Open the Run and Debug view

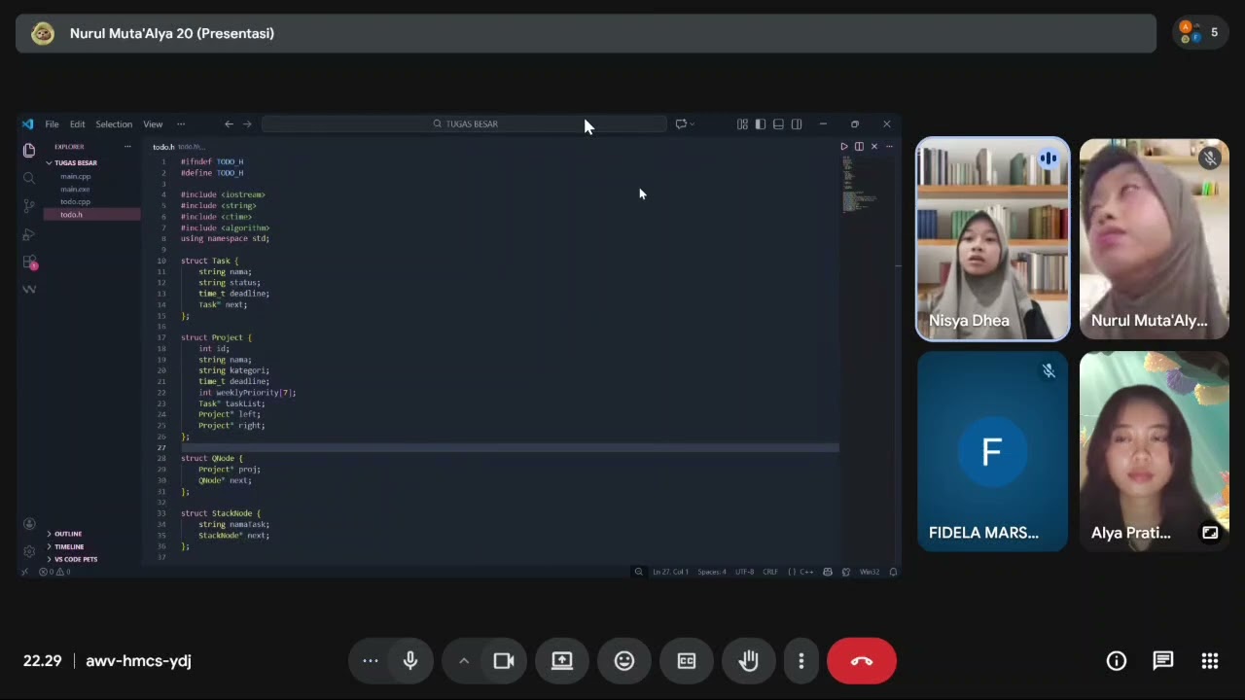pos(29,234)
